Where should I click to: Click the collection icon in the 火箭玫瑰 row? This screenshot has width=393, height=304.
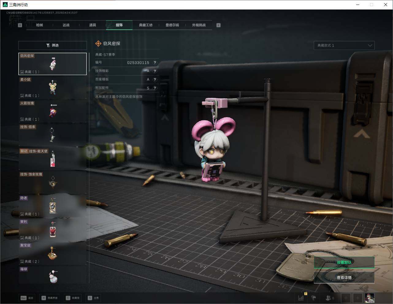22,119
